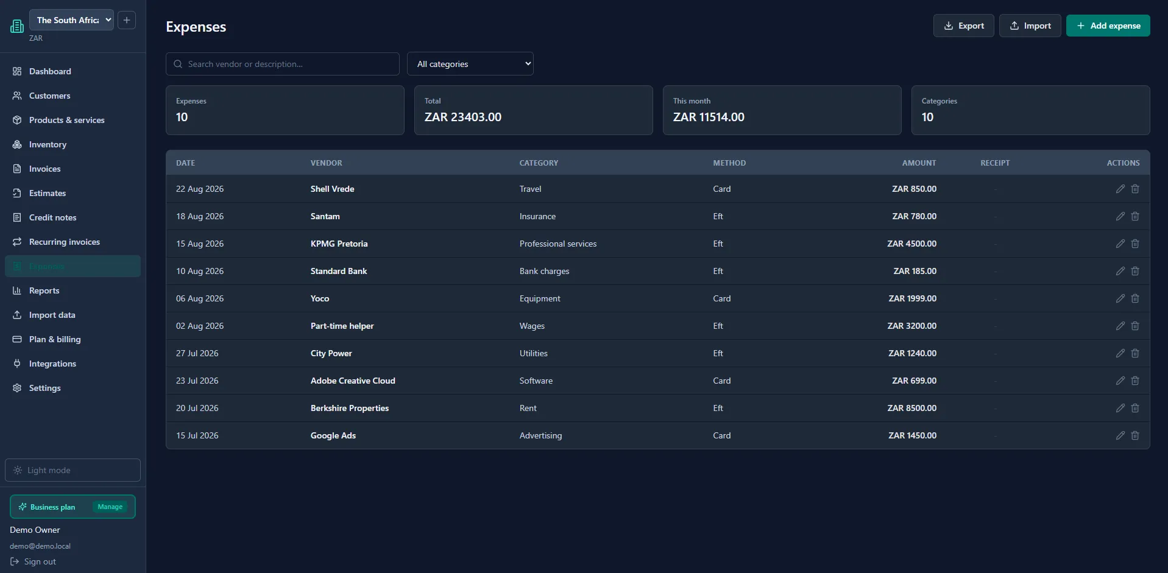Navigate to Inventory
The image size is (1168, 573).
[x=73, y=144]
